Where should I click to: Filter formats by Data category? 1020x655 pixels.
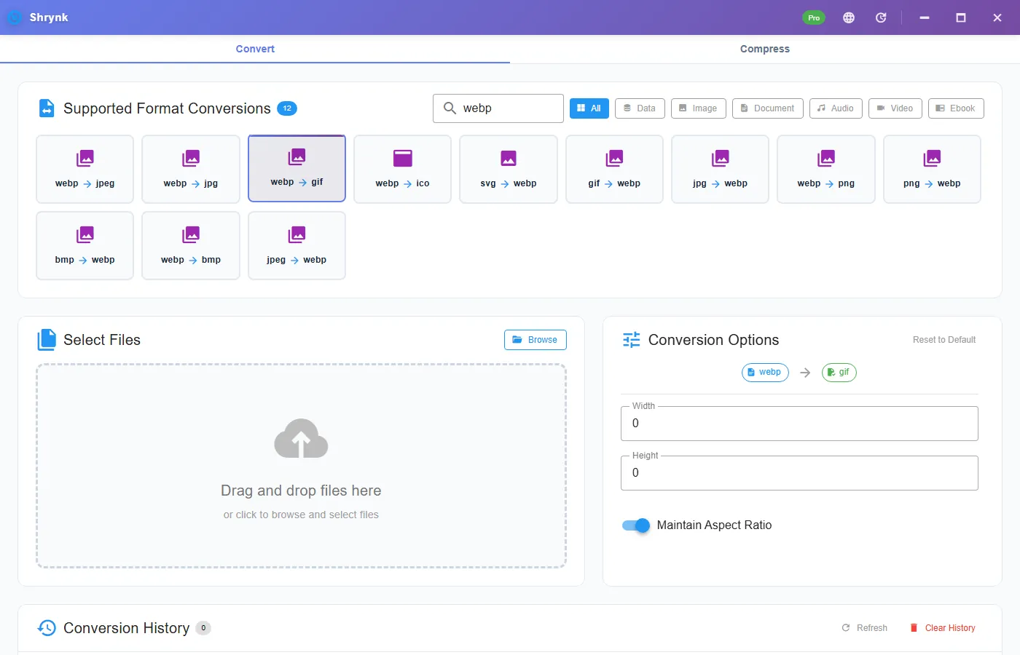coord(640,108)
